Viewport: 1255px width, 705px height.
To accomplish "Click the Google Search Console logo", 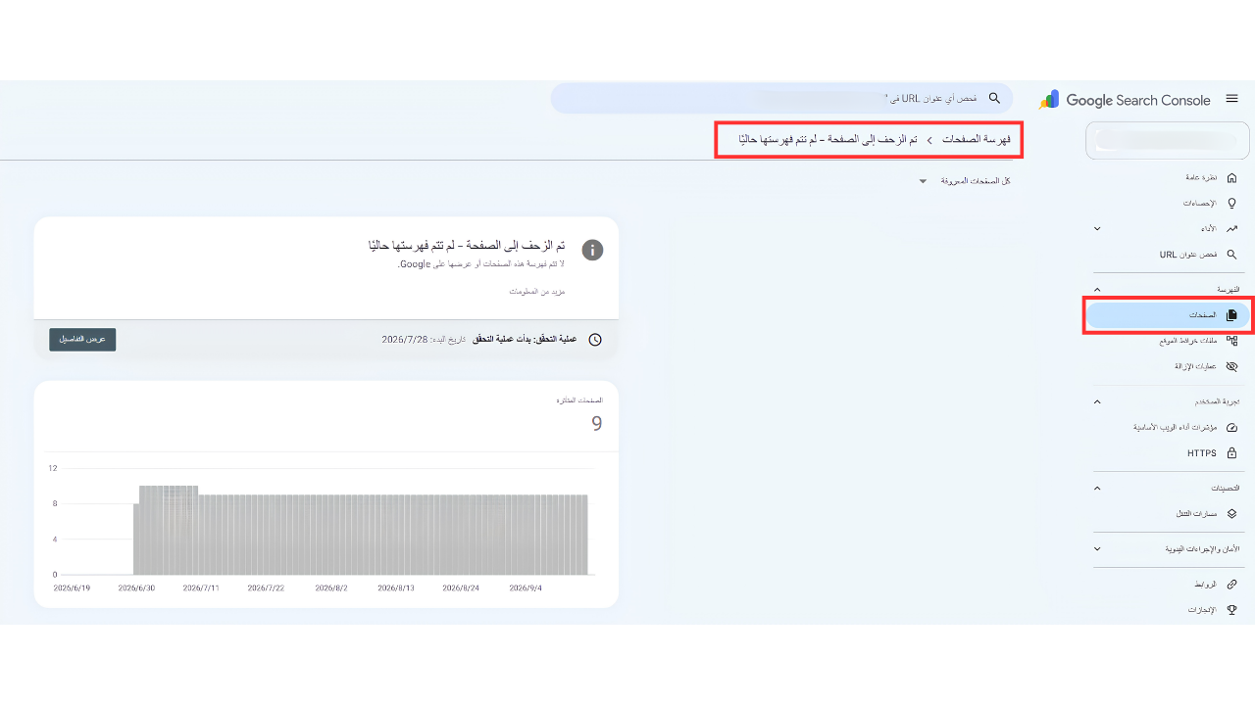I will [x=1126, y=100].
